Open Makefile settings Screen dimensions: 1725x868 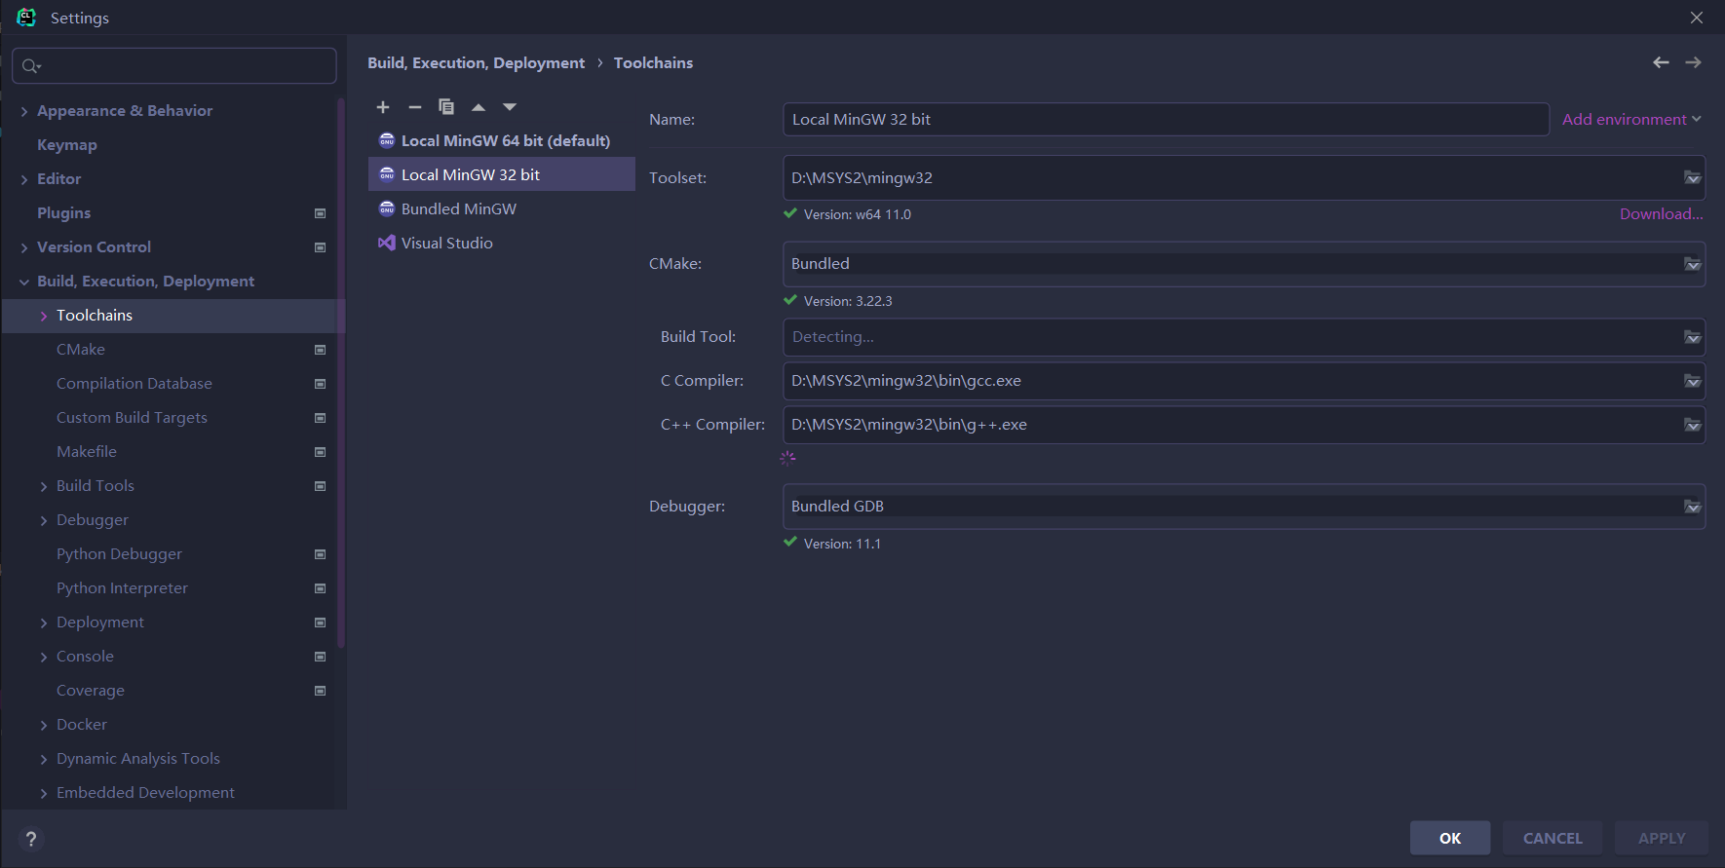click(x=87, y=452)
